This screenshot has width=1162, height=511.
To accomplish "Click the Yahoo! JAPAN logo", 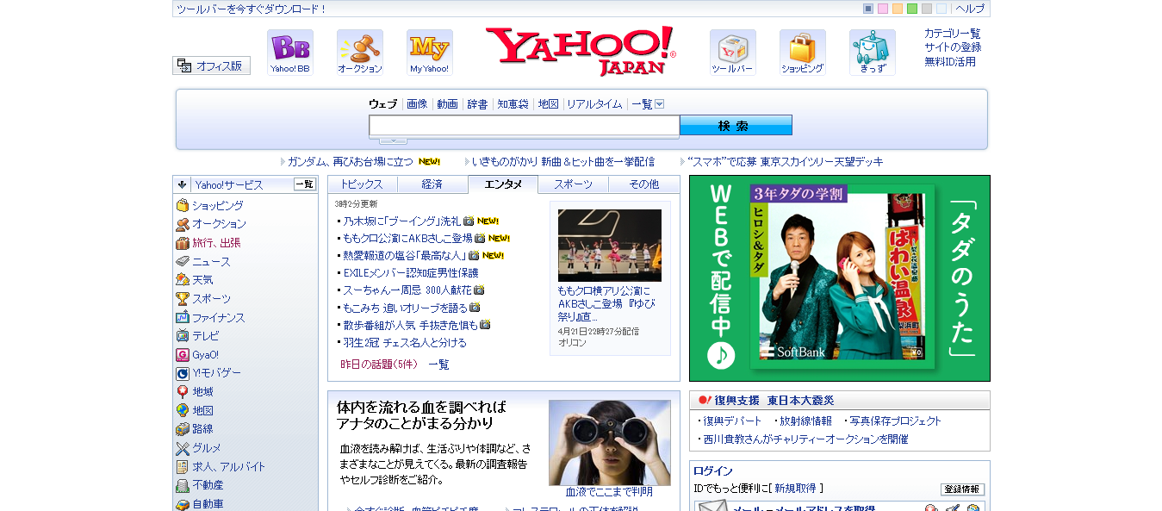I will pos(581,51).
